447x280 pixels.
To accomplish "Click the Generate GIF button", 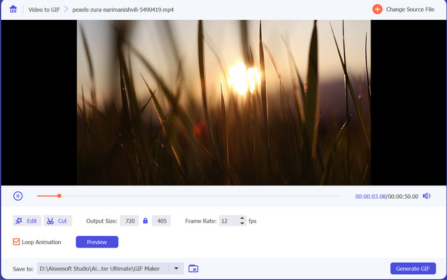I will point(413,268).
